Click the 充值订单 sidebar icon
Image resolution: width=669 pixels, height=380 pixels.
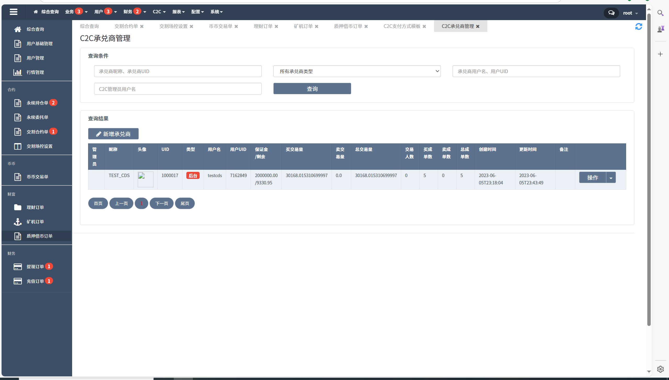click(x=18, y=280)
